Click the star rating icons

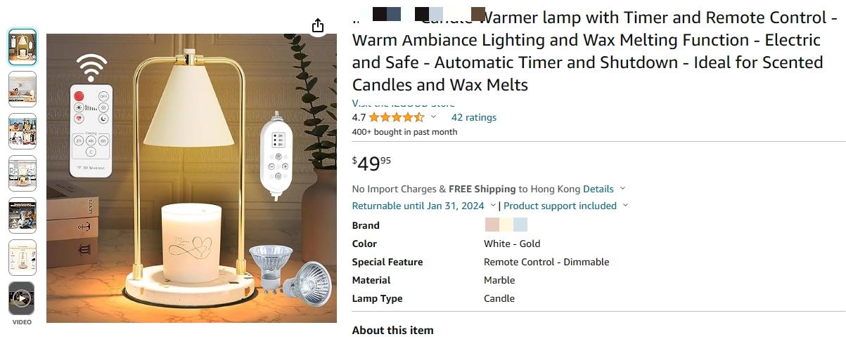397,117
